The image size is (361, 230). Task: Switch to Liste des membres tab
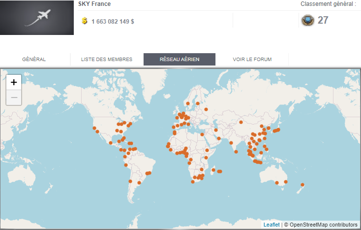click(x=107, y=59)
